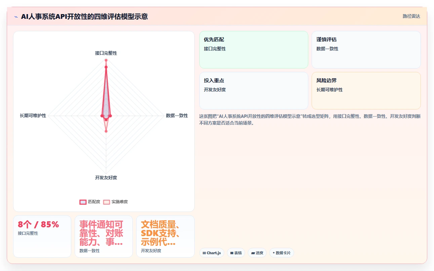Click the 事件通知可靠性 stat card
The image size is (434, 271).
(104, 236)
